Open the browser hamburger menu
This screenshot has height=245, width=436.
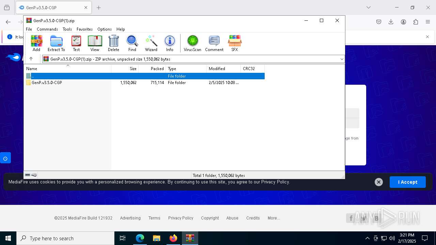pos(428,22)
